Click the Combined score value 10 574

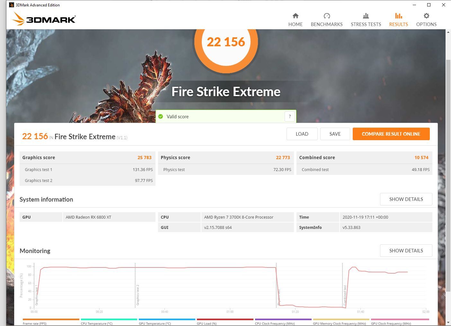(421, 158)
